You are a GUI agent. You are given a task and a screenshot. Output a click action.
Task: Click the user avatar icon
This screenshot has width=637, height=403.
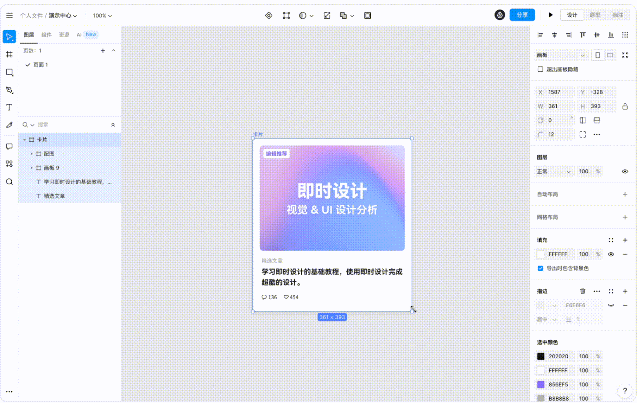(500, 15)
